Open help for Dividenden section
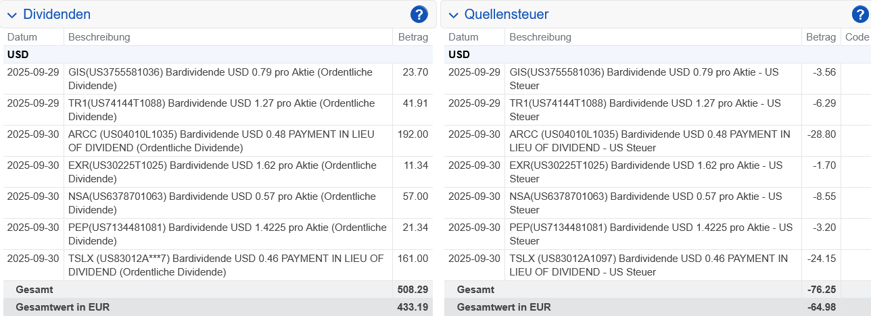Viewport: 871px width, 316px height. point(419,14)
